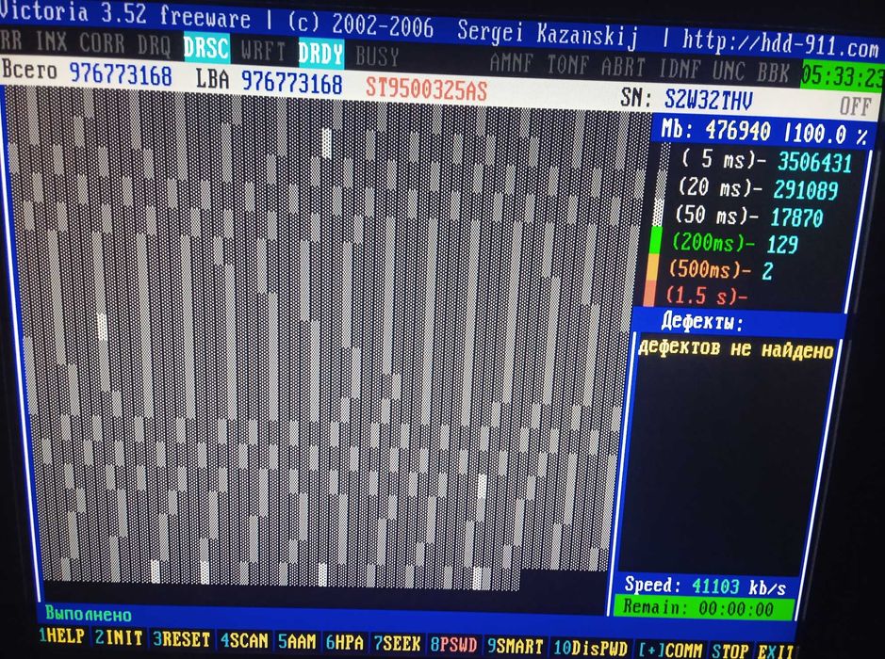Open the 5AAM acoustic management item

297,642
